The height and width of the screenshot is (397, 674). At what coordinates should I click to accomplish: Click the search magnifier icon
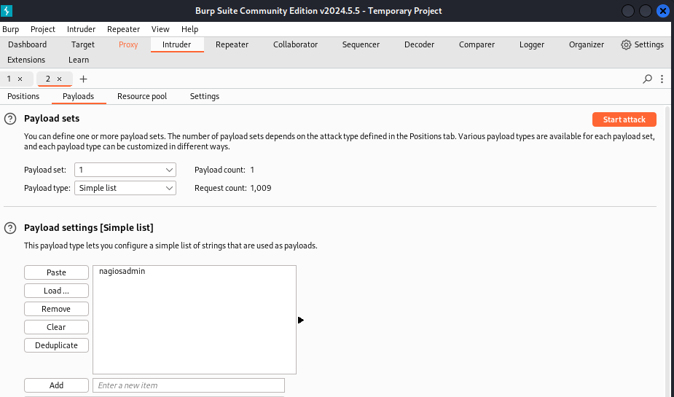pyautogui.click(x=648, y=79)
